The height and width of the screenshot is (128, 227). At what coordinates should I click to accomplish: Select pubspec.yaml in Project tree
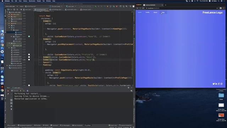tap(16, 59)
